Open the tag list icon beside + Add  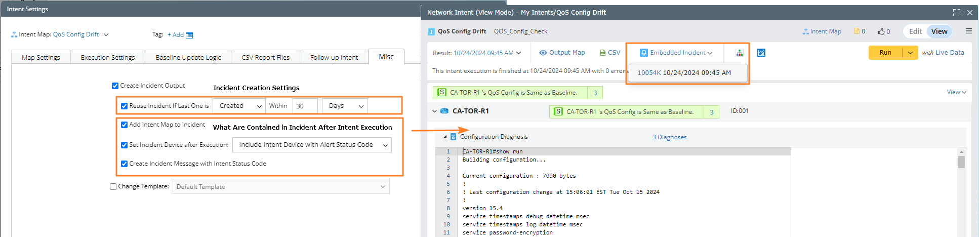189,35
